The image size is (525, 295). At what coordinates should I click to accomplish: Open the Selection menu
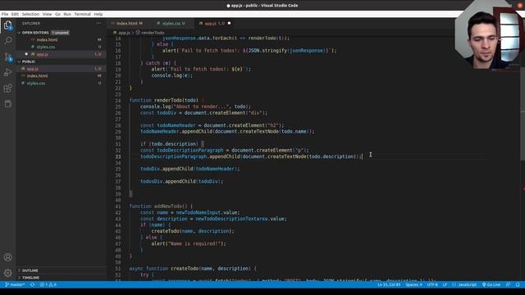click(30, 14)
